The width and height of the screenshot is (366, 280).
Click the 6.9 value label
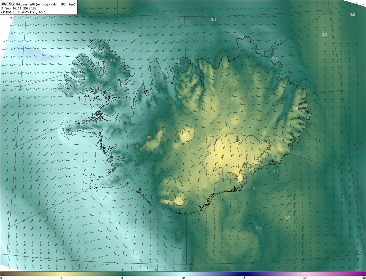click(241, 37)
